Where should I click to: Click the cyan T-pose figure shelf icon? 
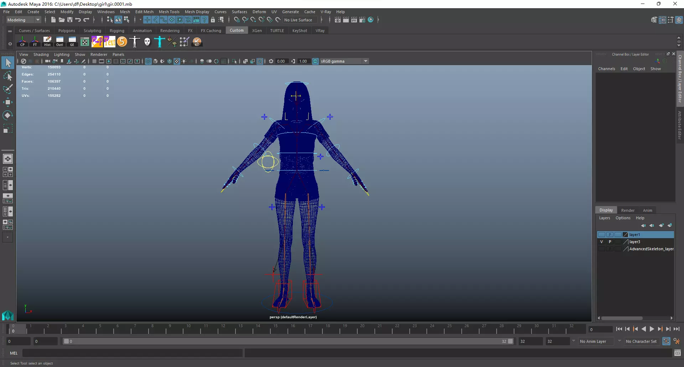coord(160,42)
